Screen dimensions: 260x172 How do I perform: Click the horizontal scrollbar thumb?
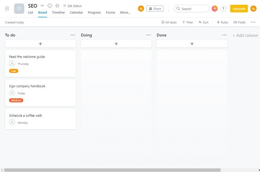click(x=112, y=170)
